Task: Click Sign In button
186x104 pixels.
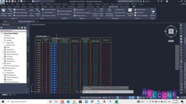Action: tap(146, 1)
